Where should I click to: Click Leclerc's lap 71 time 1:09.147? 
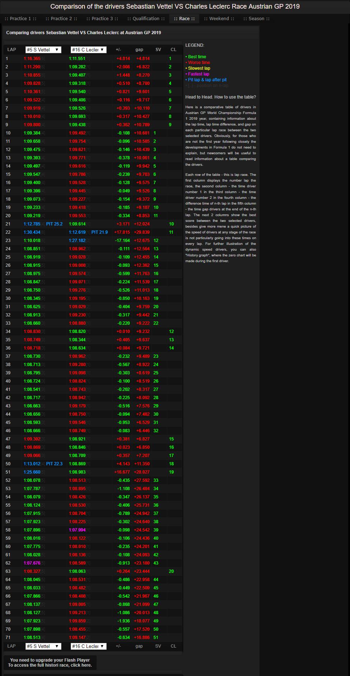77,638
